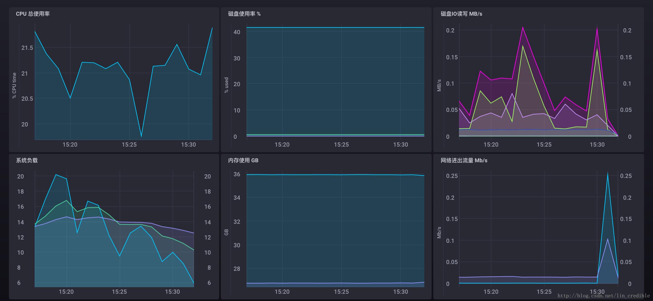653x301 pixels.
Task: Click the 15:25 time label in 磁盘IO panel
Action: click(x=544, y=145)
